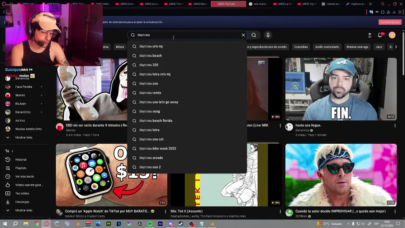
Task: Open the IMPROVISAR video thumbnail with sunglasses man
Action: [341, 175]
